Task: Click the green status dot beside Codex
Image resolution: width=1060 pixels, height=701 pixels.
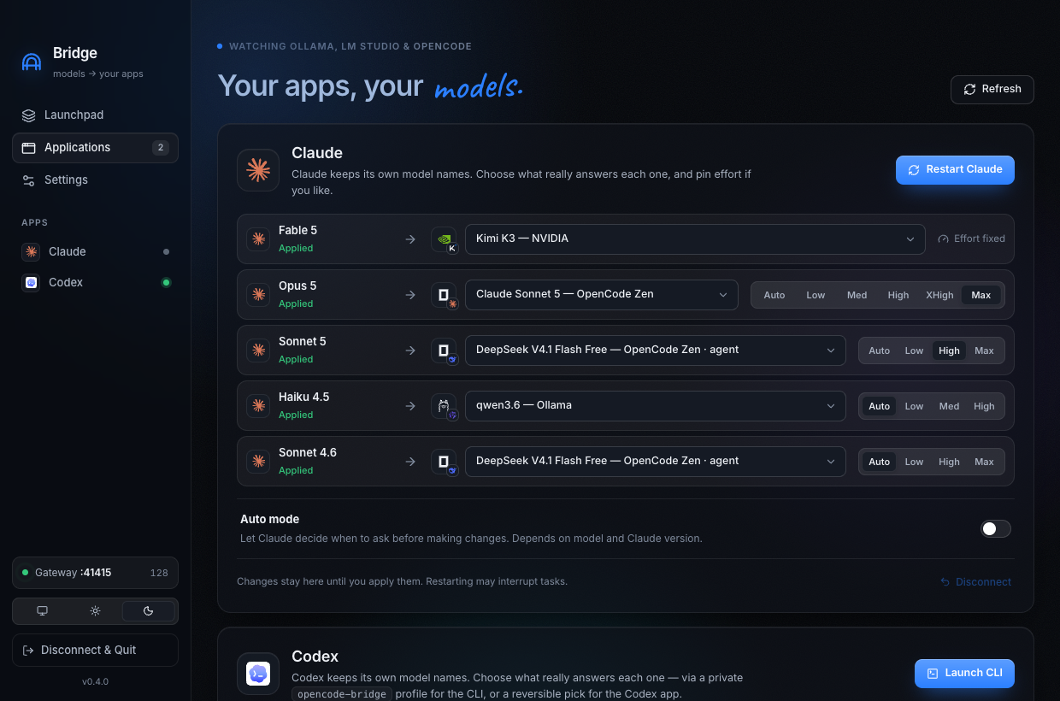Action: click(166, 282)
